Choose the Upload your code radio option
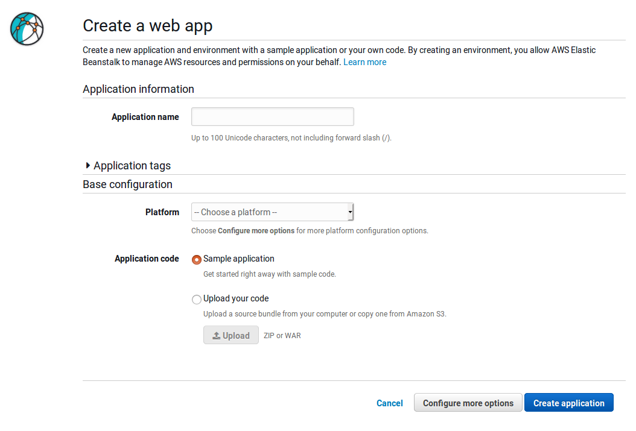This screenshot has height=431, width=636. (x=197, y=300)
